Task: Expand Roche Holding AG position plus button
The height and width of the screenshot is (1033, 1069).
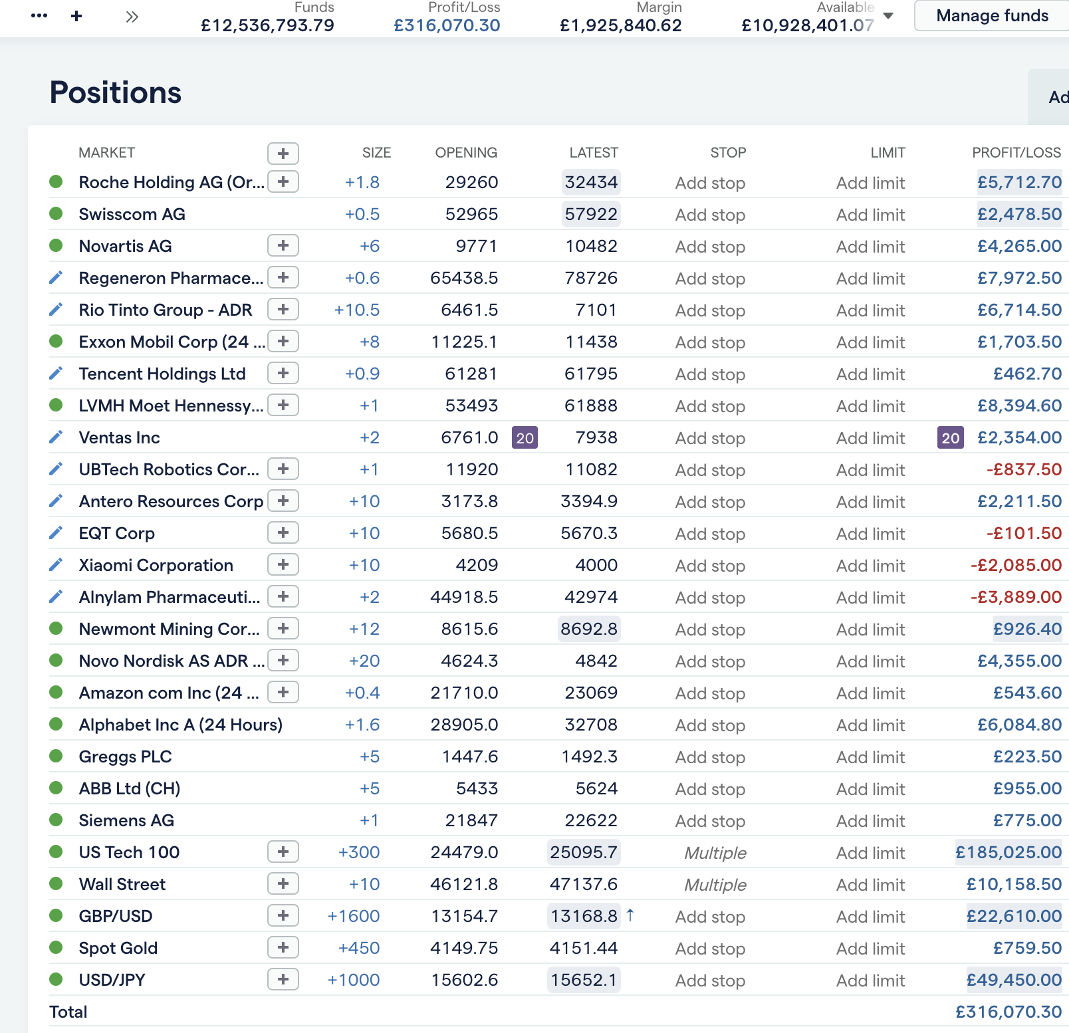Action: pyautogui.click(x=283, y=181)
